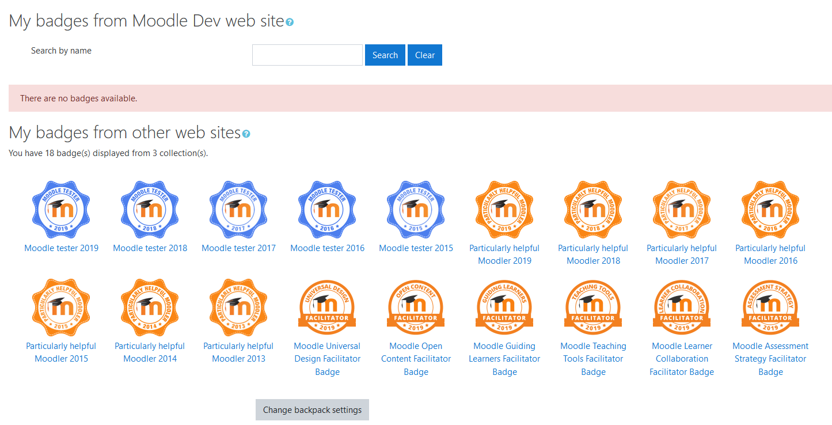Open Moodle Open Content Facilitator Badge link
The width and height of the screenshot is (832, 425).
click(416, 359)
